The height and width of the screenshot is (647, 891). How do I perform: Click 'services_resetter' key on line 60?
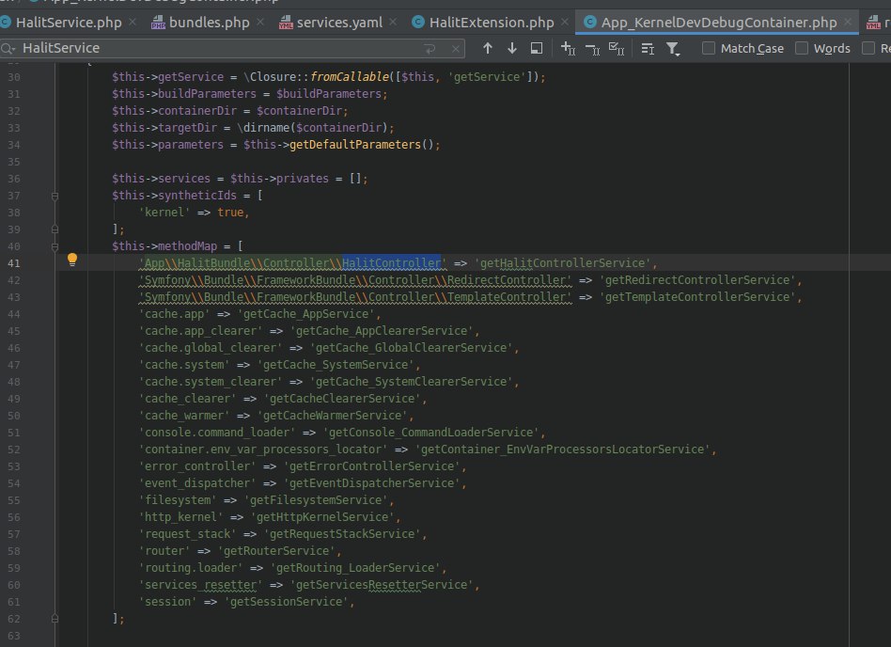tap(200, 585)
